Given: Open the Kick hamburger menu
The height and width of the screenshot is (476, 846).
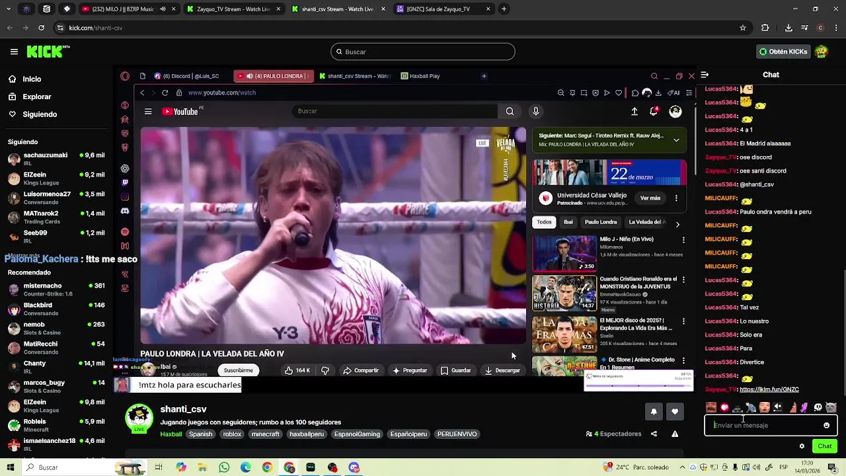Looking at the screenshot, I should pyautogui.click(x=14, y=52).
